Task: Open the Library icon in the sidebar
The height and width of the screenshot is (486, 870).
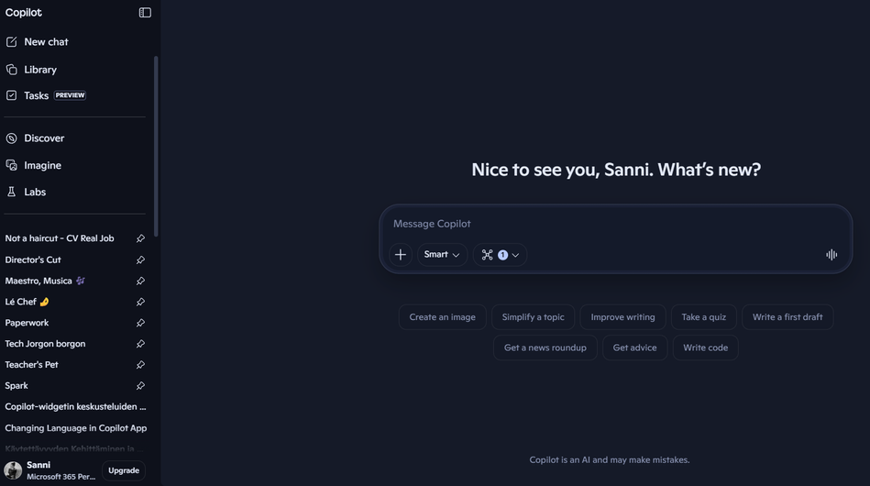Action: [x=11, y=70]
